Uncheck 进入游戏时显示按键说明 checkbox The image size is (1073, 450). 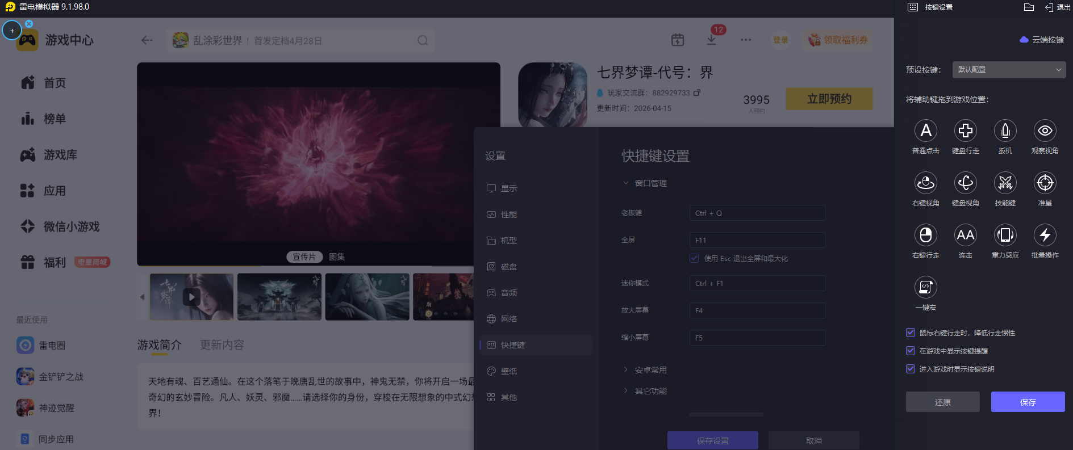point(911,369)
